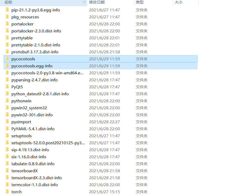
Task: Sort by the 类型 column header
Action: click(139, 2)
